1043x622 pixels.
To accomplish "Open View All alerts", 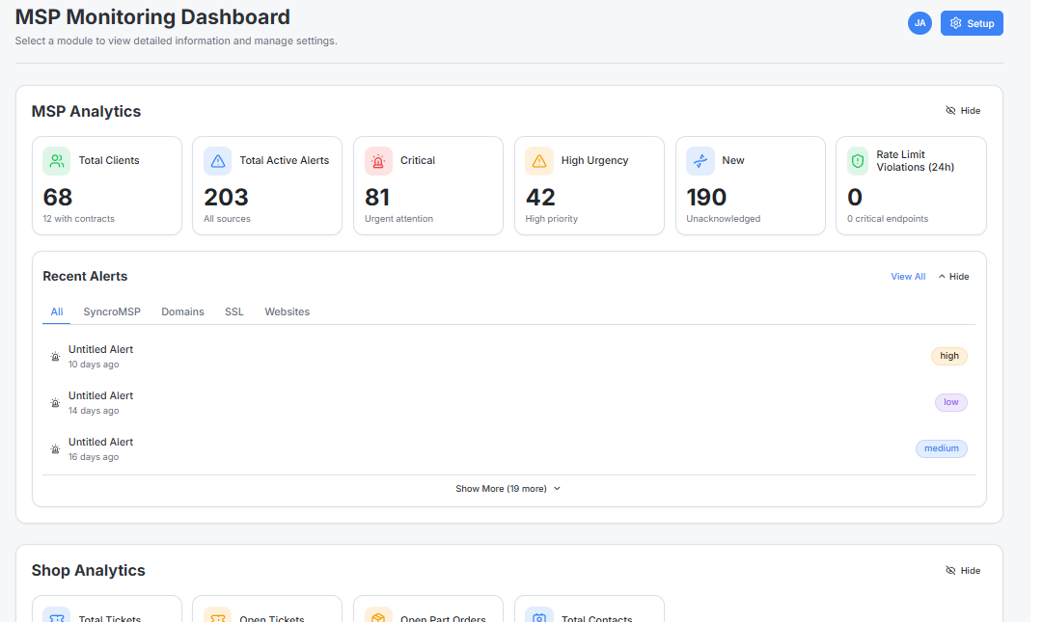I will (x=908, y=276).
